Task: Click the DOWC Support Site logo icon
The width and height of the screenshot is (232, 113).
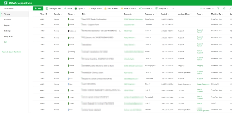Action: 6,3
